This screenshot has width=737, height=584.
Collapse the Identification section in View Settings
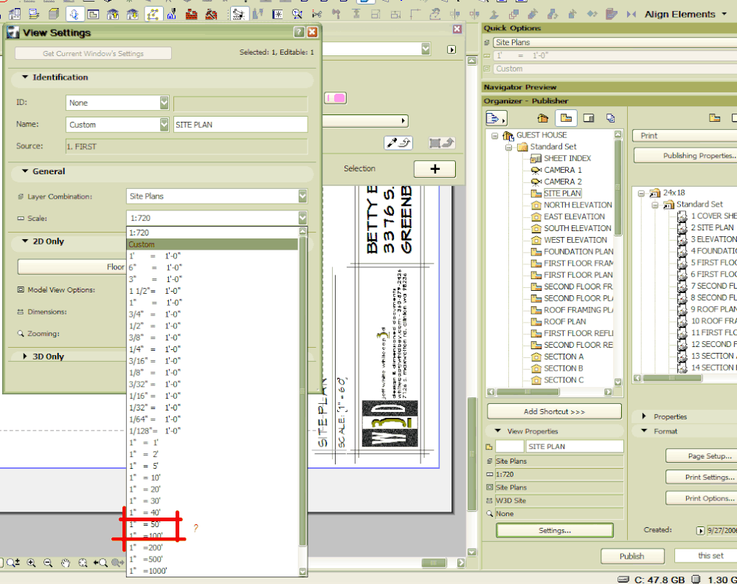click(24, 77)
